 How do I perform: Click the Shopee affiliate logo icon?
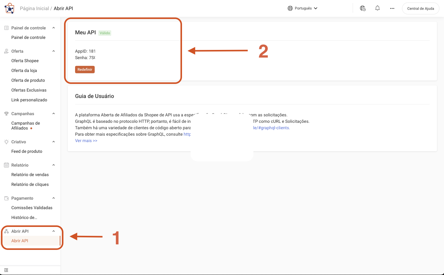[9, 8]
